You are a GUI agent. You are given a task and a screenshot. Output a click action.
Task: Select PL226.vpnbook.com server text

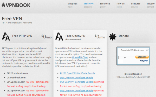click(x=17, y=73)
